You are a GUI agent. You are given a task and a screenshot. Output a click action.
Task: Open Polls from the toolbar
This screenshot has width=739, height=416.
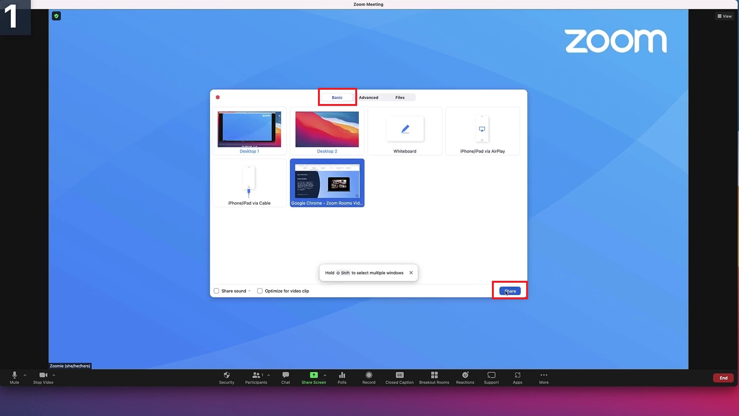pyautogui.click(x=342, y=377)
